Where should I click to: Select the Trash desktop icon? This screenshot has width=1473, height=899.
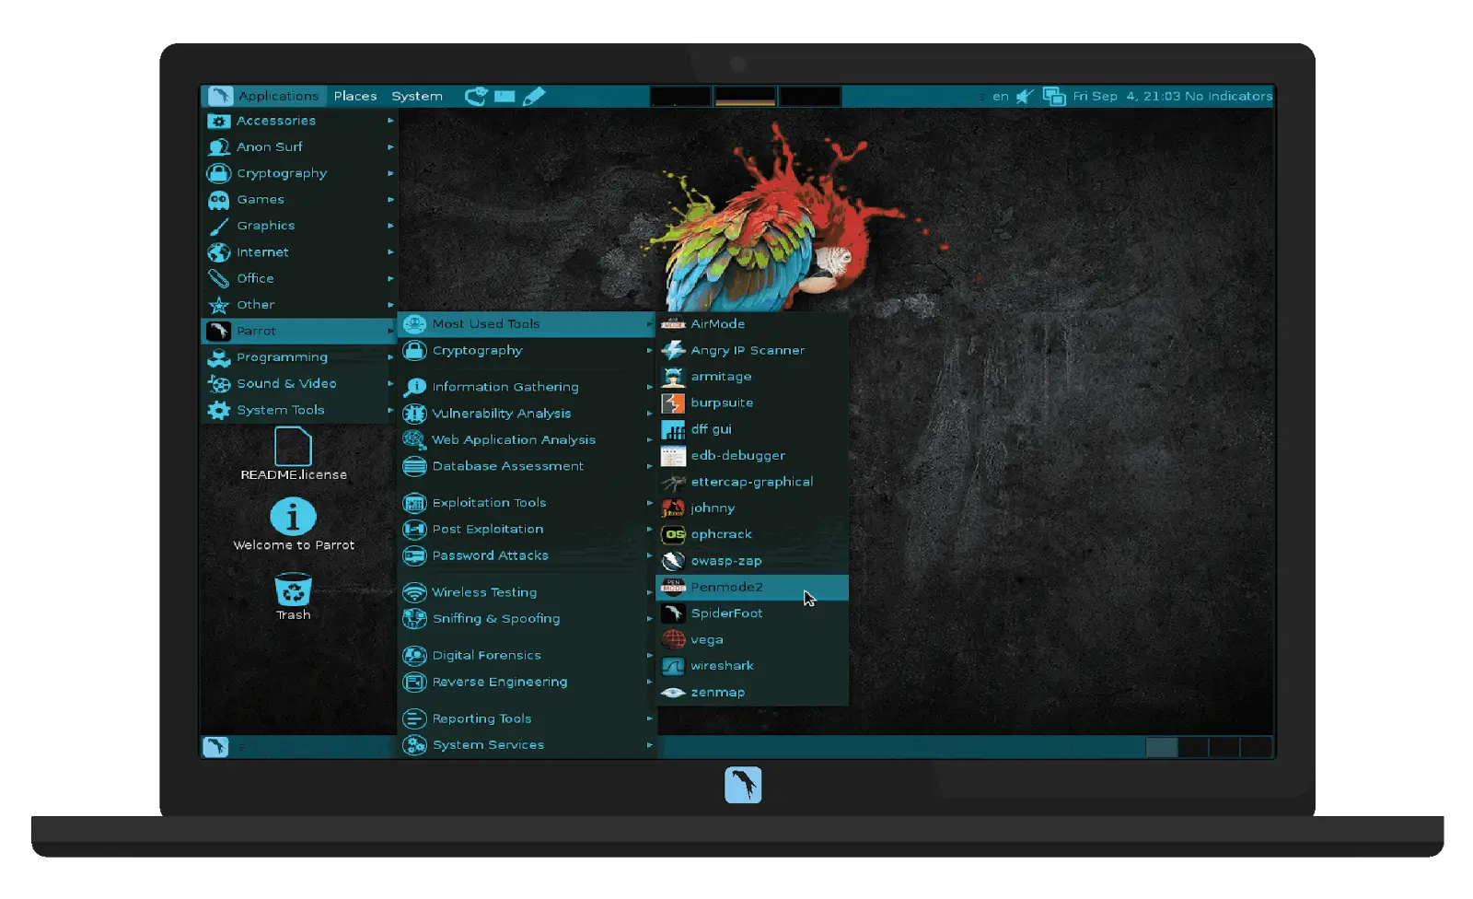tap(294, 597)
